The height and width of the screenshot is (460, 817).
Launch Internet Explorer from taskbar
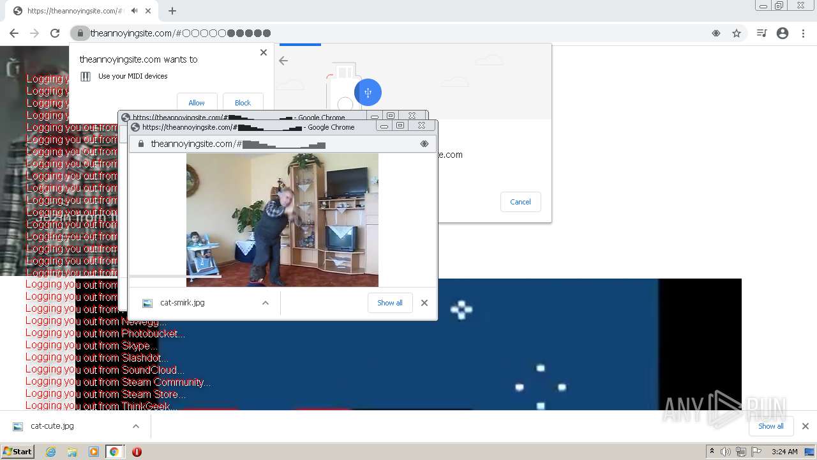50,452
